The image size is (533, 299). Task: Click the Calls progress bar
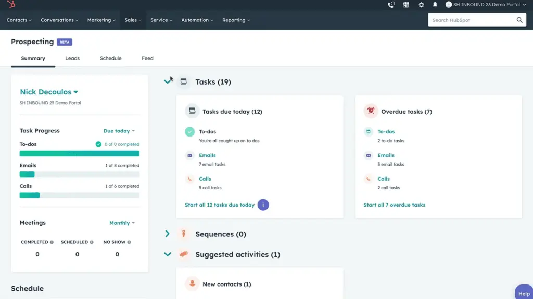(x=80, y=195)
